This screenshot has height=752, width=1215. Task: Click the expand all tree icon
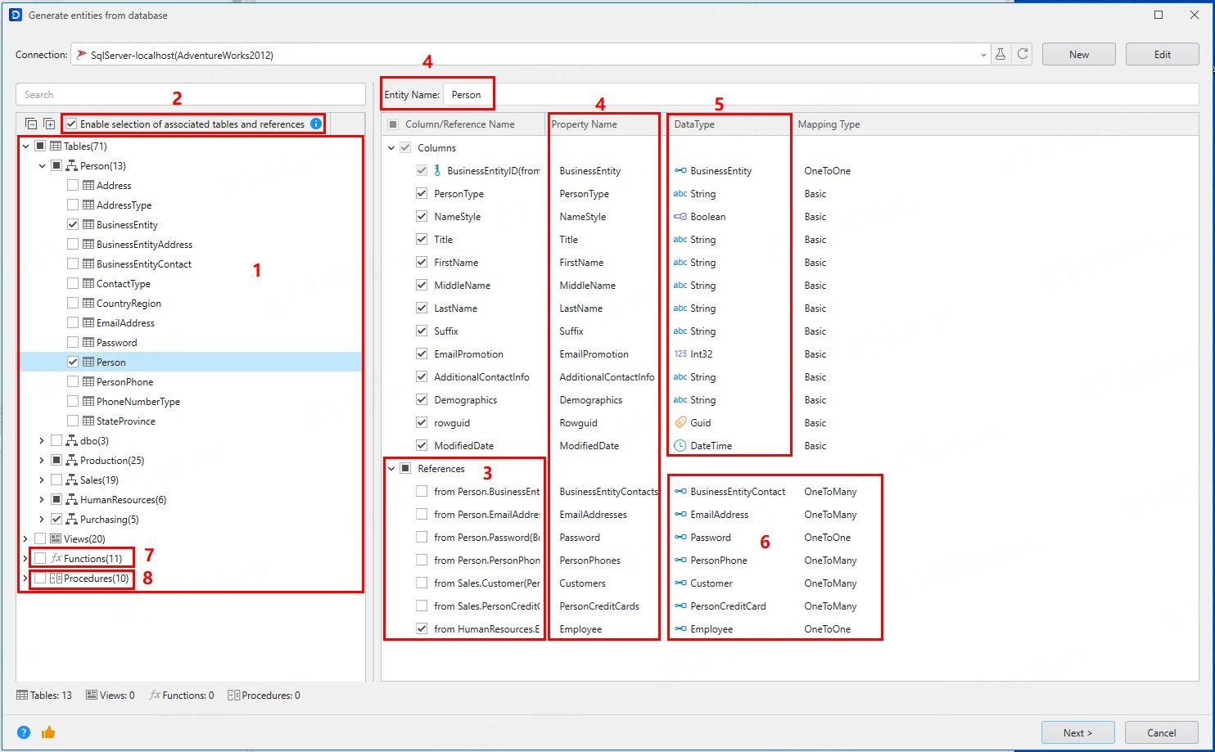click(49, 124)
